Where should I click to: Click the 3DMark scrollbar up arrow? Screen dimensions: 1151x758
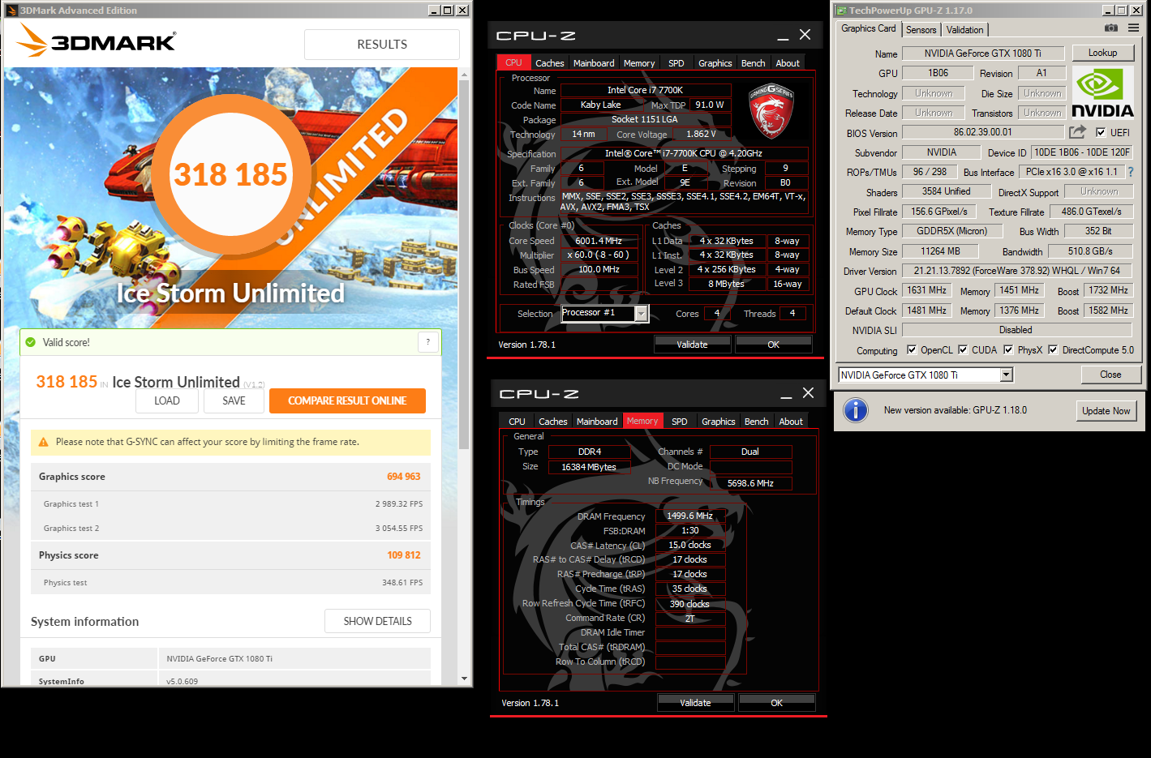[x=465, y=75]
